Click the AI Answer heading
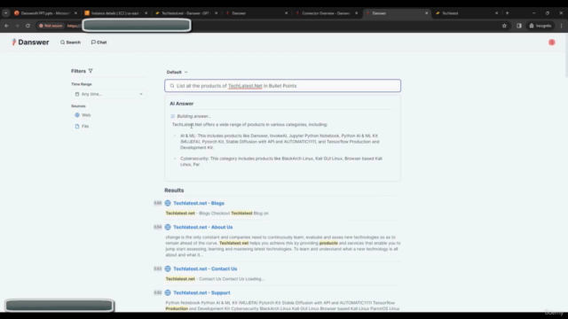This screenshot has width=568, height=319. point(181,104)
